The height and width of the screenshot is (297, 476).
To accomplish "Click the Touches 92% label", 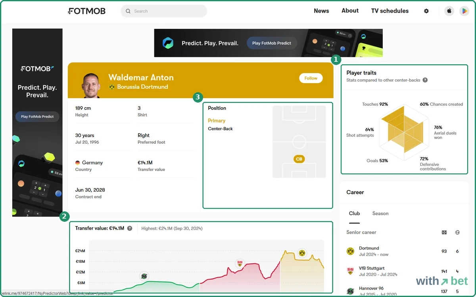I will coord(375,104).
